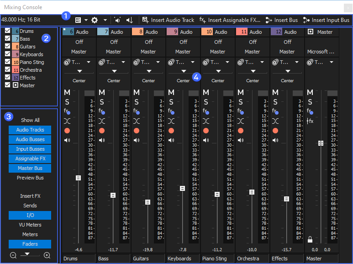Click the Master channel lock icon

310,239
